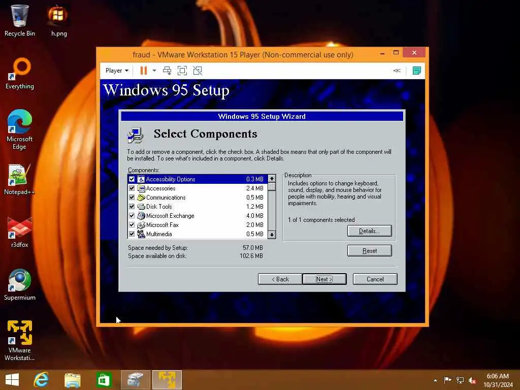Click the Accessories component icon
The width and height of the screenshot is (520, 390).
coord(141,188)
